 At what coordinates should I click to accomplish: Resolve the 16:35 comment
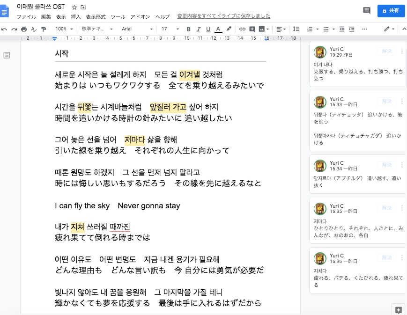point(387,207)
